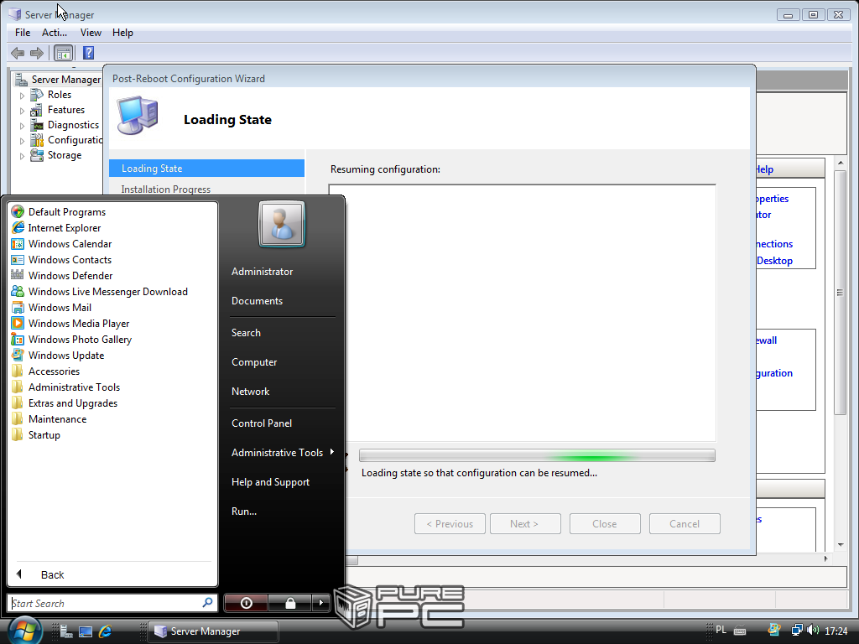Open shutdown options arrow menu

pyautogui.click(x=321, y=603)
